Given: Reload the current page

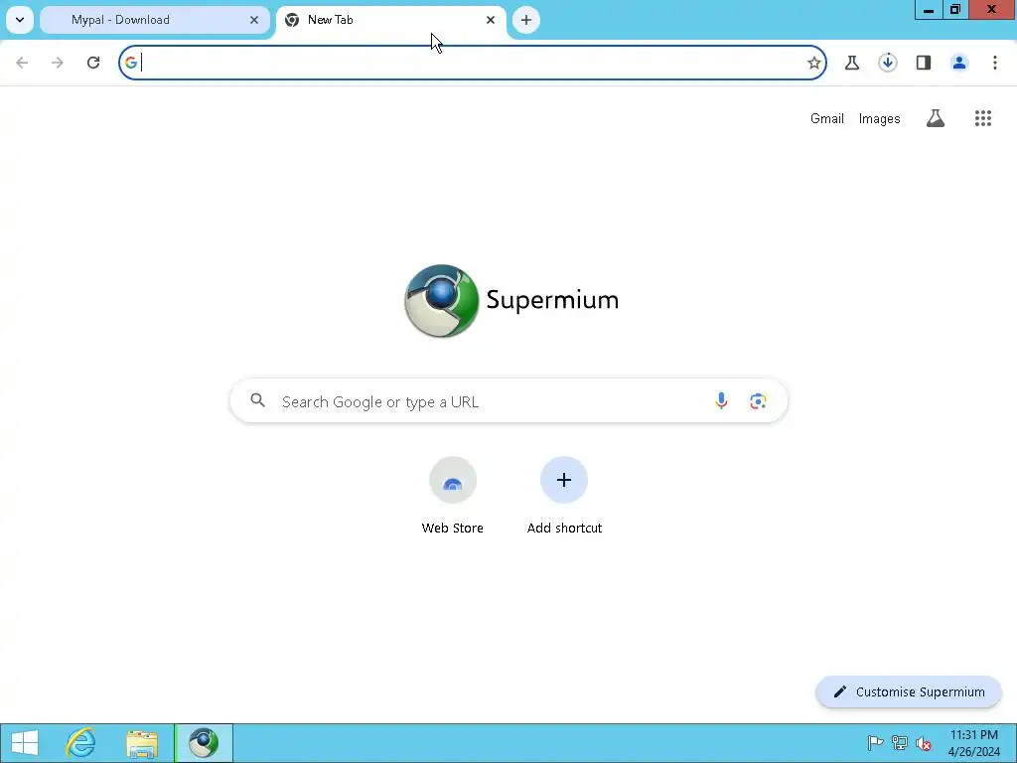Looking at the screenshot, I should tap(93, 63).
